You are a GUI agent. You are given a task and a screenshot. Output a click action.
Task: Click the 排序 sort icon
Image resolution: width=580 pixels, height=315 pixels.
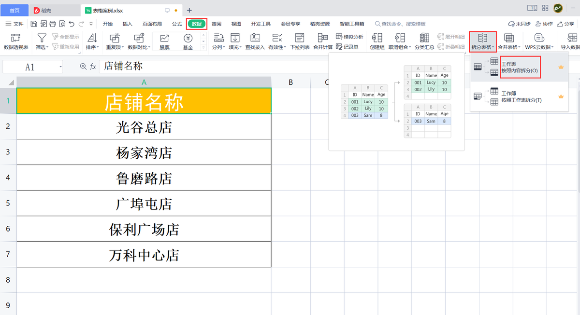[92, 38]
